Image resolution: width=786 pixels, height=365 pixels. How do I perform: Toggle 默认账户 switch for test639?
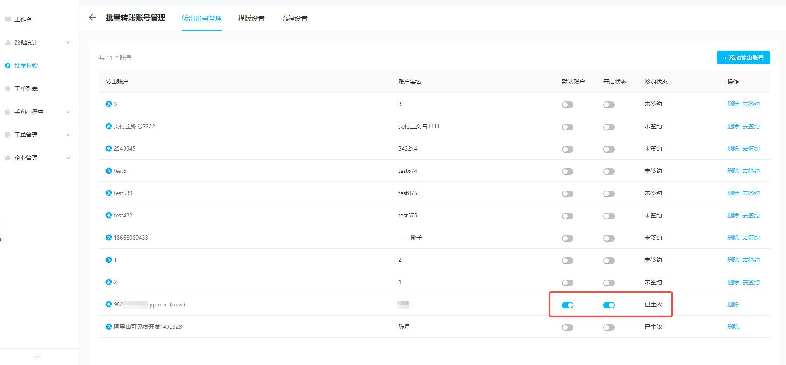(568, 194)
